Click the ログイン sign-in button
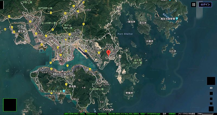 point(205,5)
